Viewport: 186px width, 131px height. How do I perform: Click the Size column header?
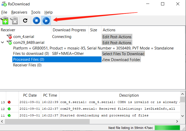95,30
